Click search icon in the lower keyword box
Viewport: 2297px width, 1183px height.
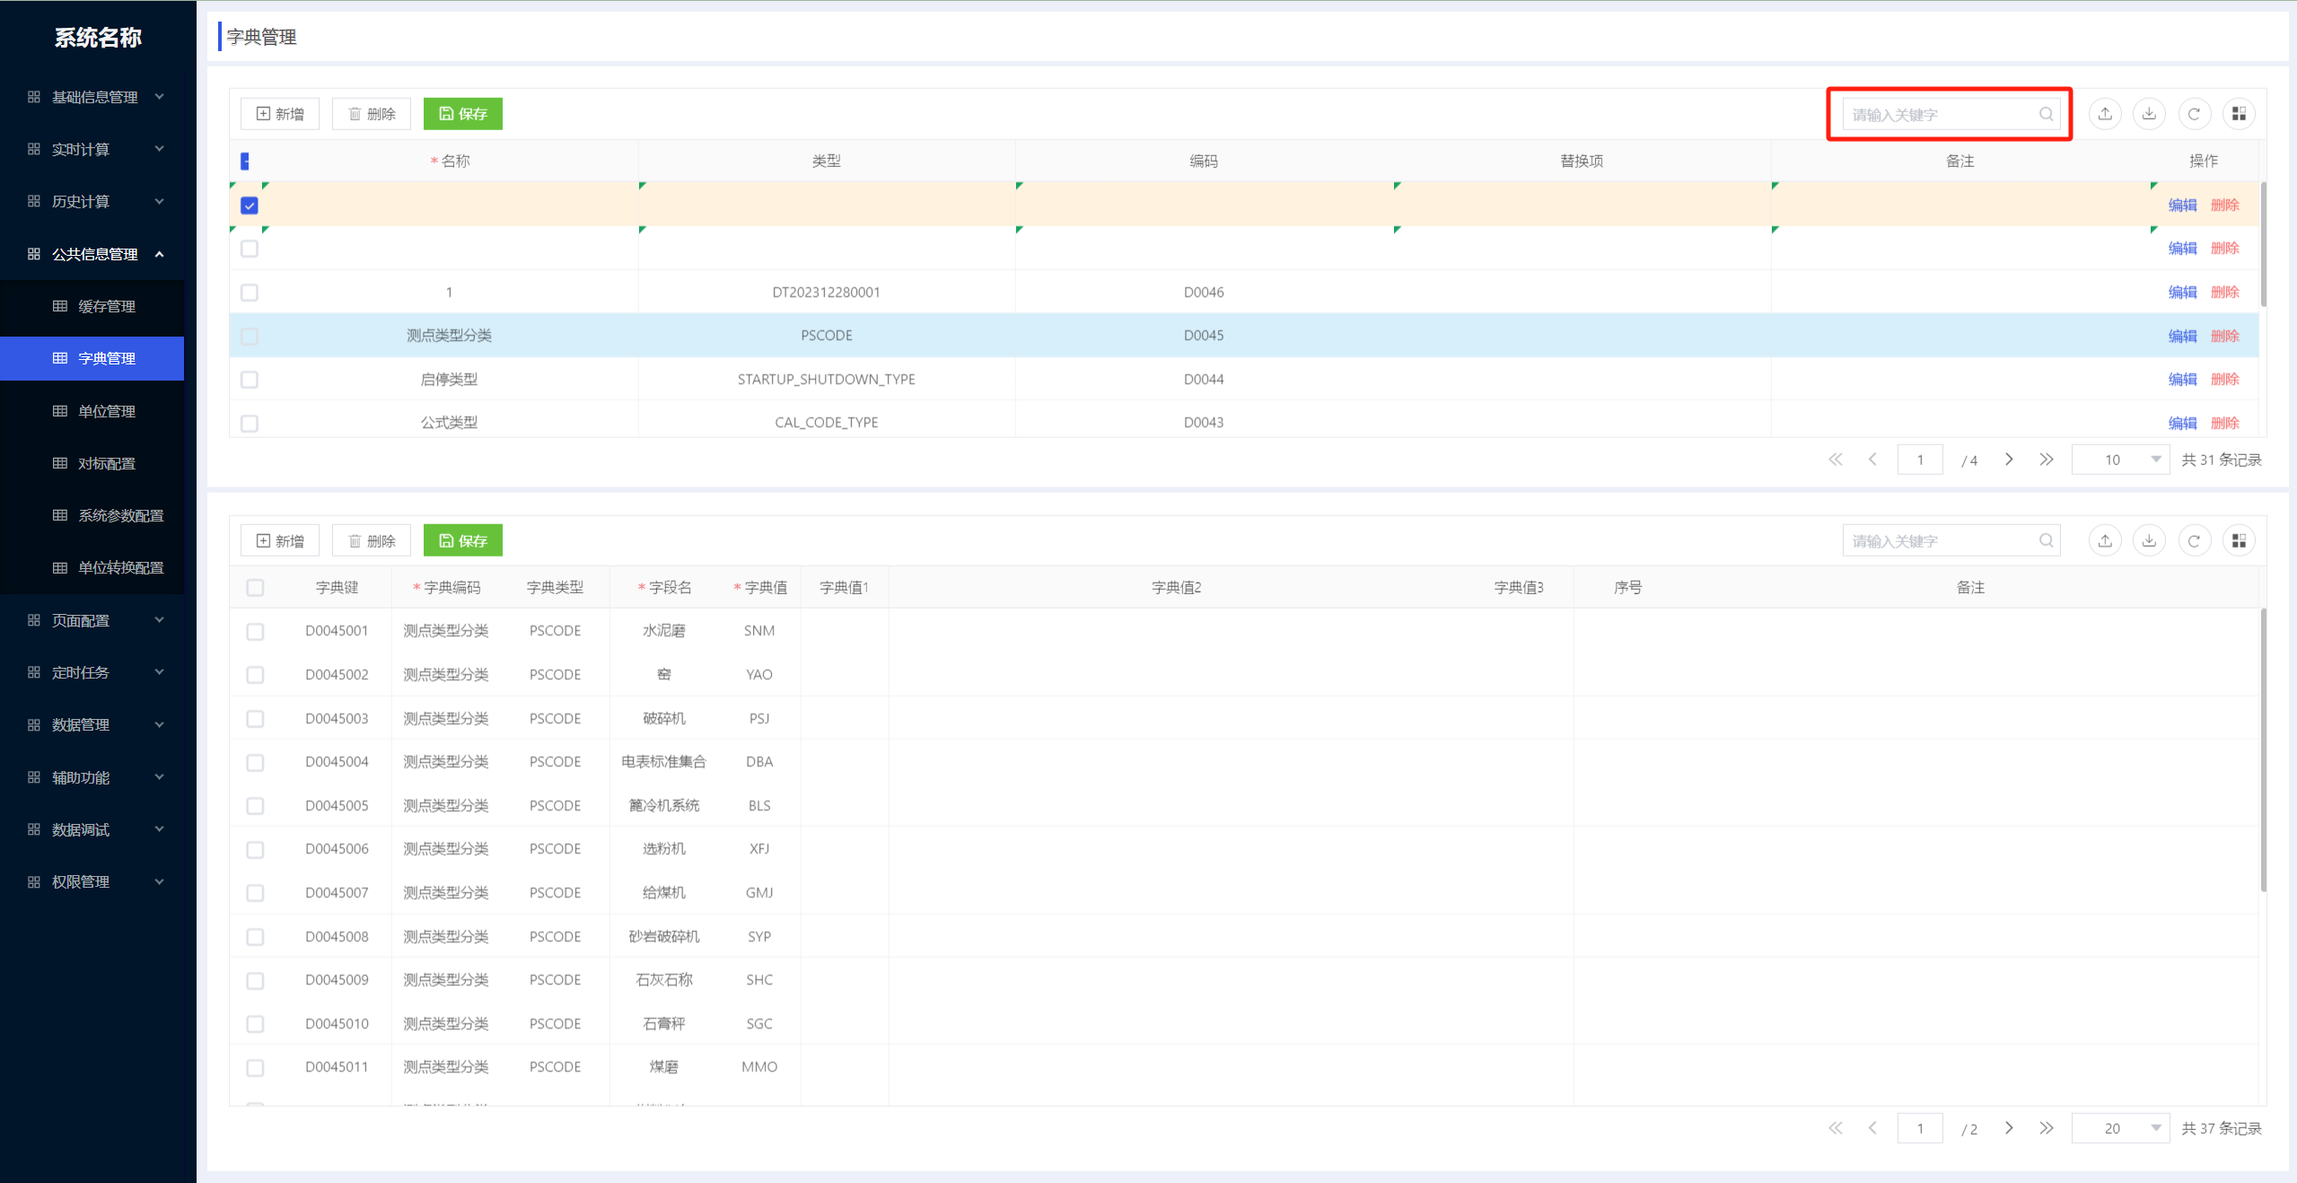click(2046, 540)
